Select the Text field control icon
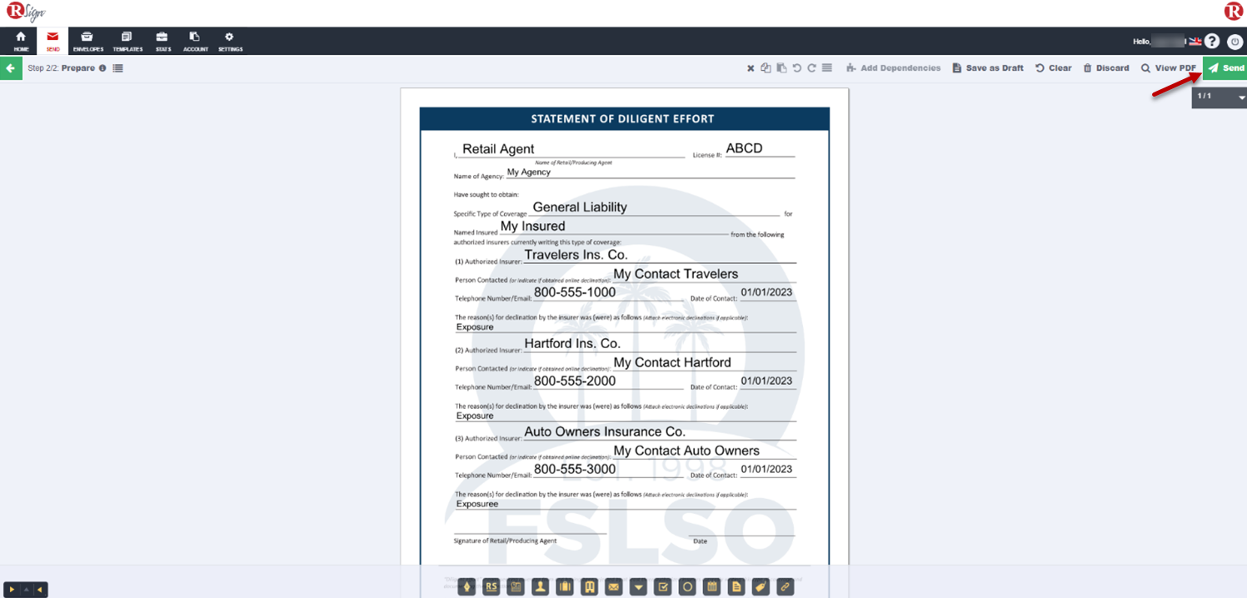The image size is (1247, 598). 736,586
